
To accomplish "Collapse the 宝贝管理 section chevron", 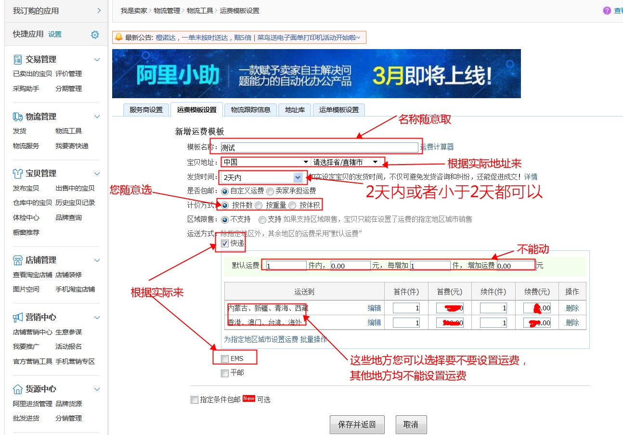I will click(x=97, y=174).
